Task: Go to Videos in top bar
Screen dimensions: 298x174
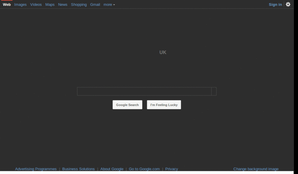Action: click(36, 4)
